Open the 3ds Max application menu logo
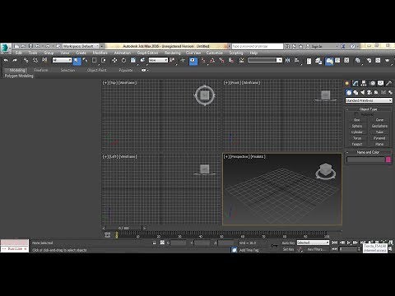The width and height of the screenshot is (395, 296). (x=5, y=49)
